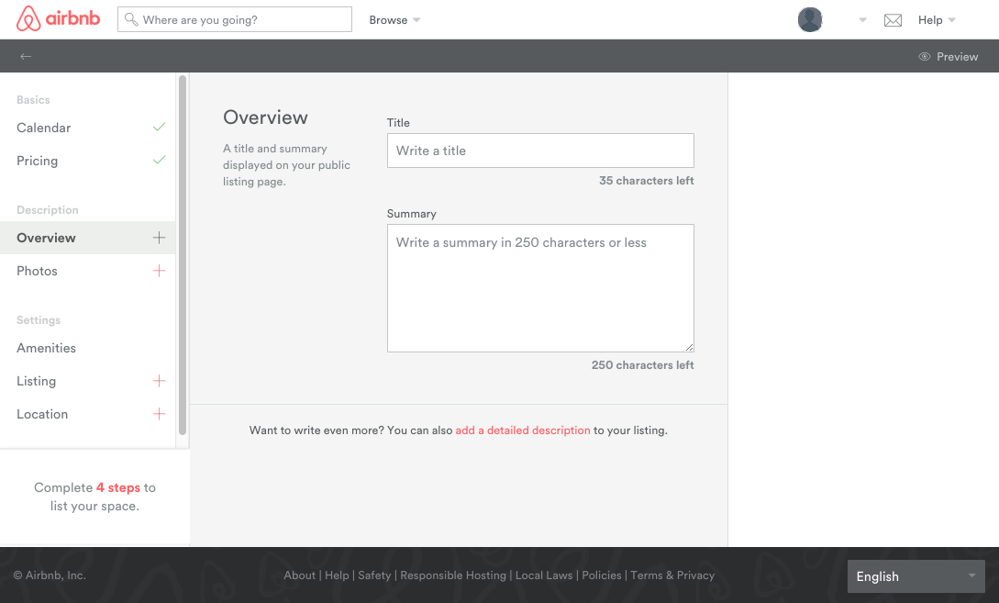Viewport: 999px width, 603px height.
Task: Click the plus icon next to Listing
Action: 158,381
